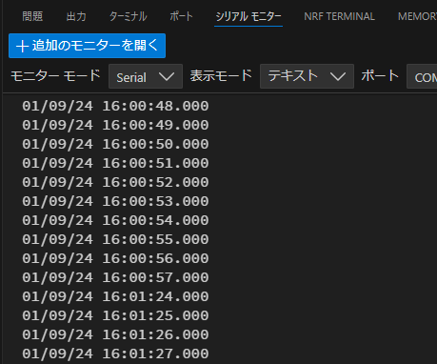Select the シリアル モニター tab
This screenshot has width=437, height=364.
[x=248, y=16]
